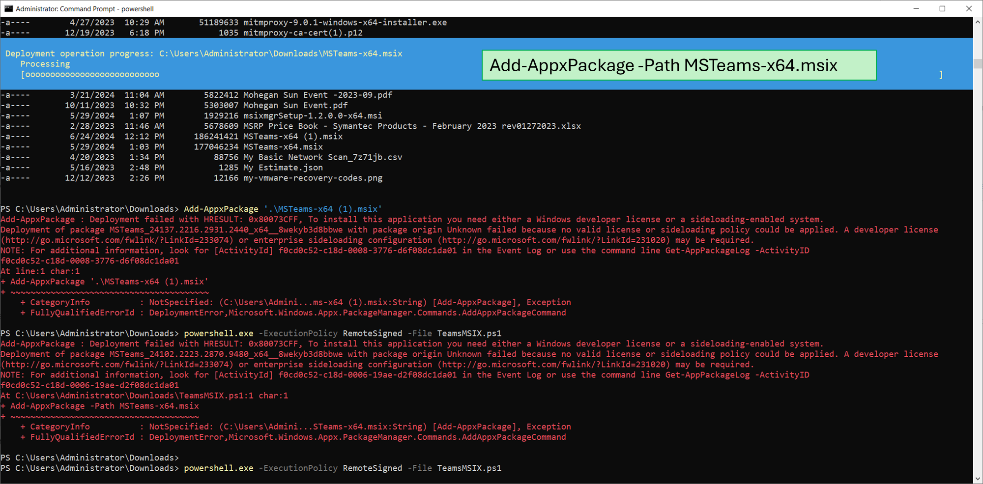Click the 'Mohegan Sun Event.pdf' file entry
Screen dimensions: 983x484
[x=295, y=106]
